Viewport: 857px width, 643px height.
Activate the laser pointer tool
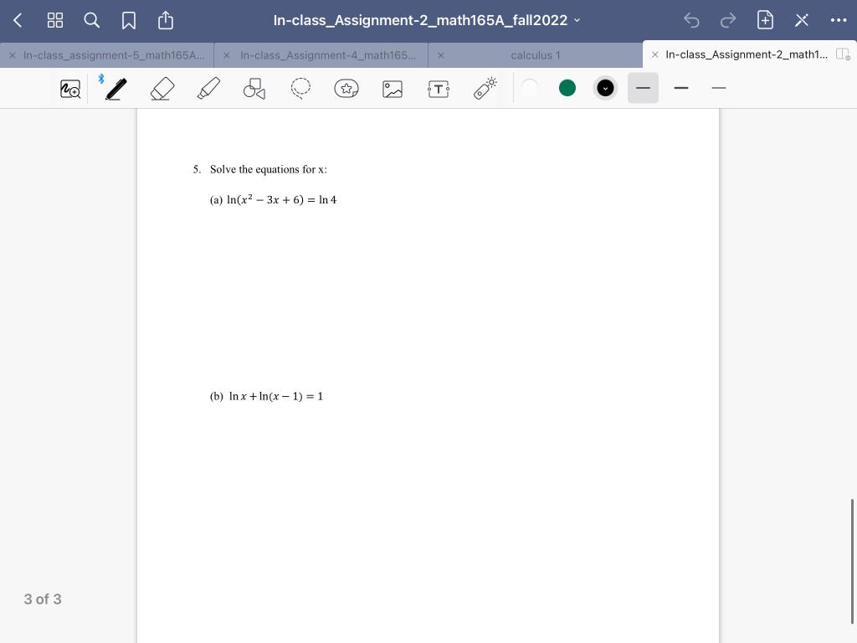click(485, 88)
